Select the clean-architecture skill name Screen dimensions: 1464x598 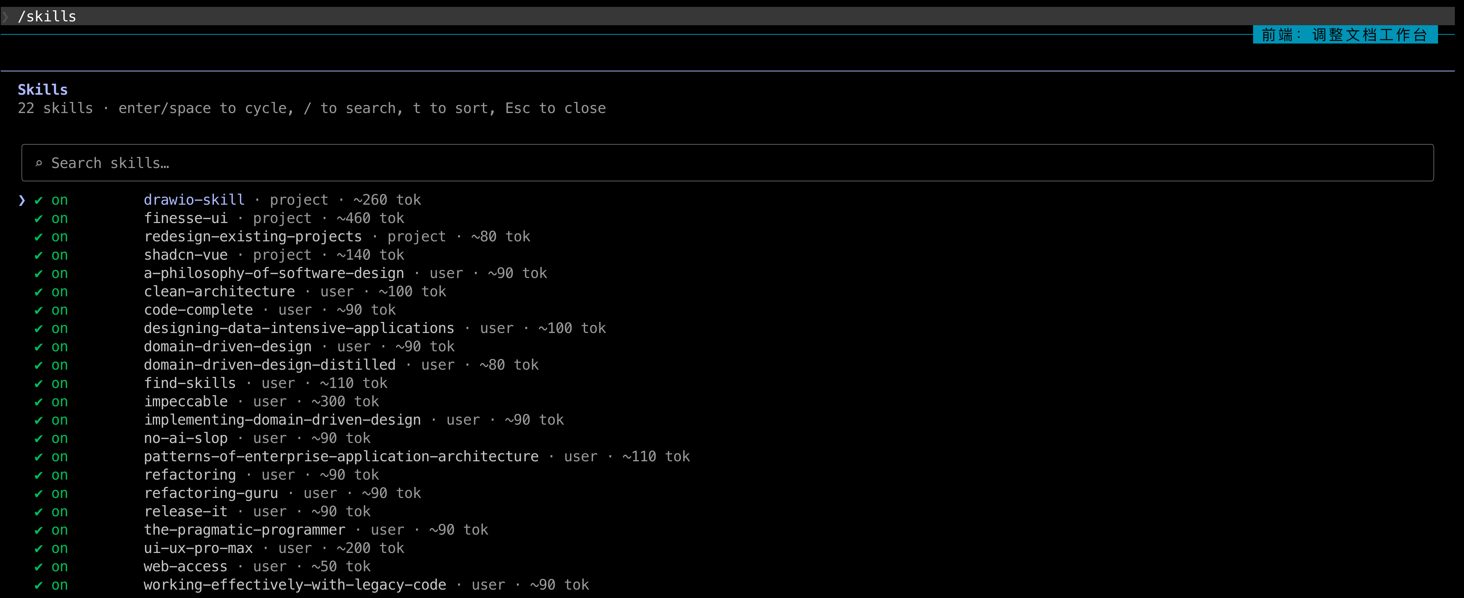pyautogui.click(x=219, y=292)
